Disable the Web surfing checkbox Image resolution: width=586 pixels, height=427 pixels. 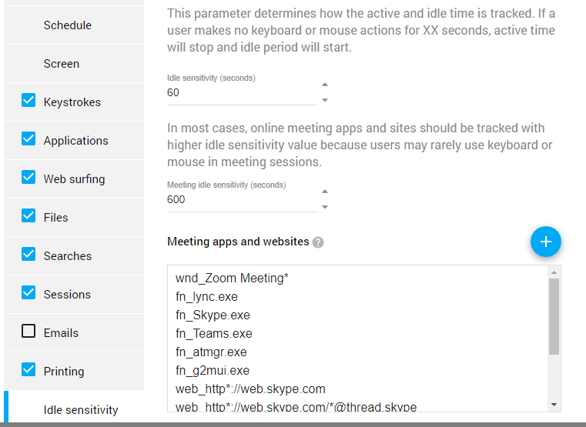point(28,177)
